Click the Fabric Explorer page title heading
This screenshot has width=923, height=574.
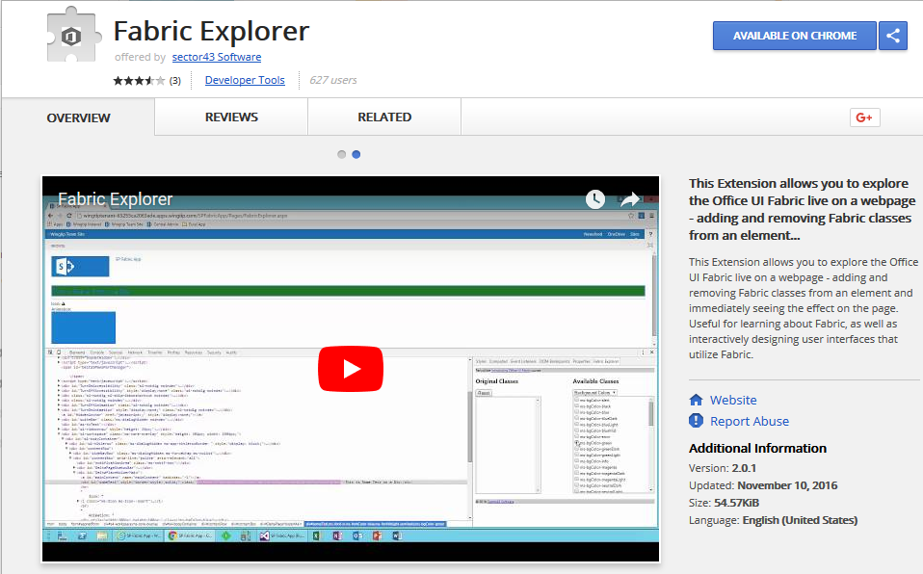point(211,31)
